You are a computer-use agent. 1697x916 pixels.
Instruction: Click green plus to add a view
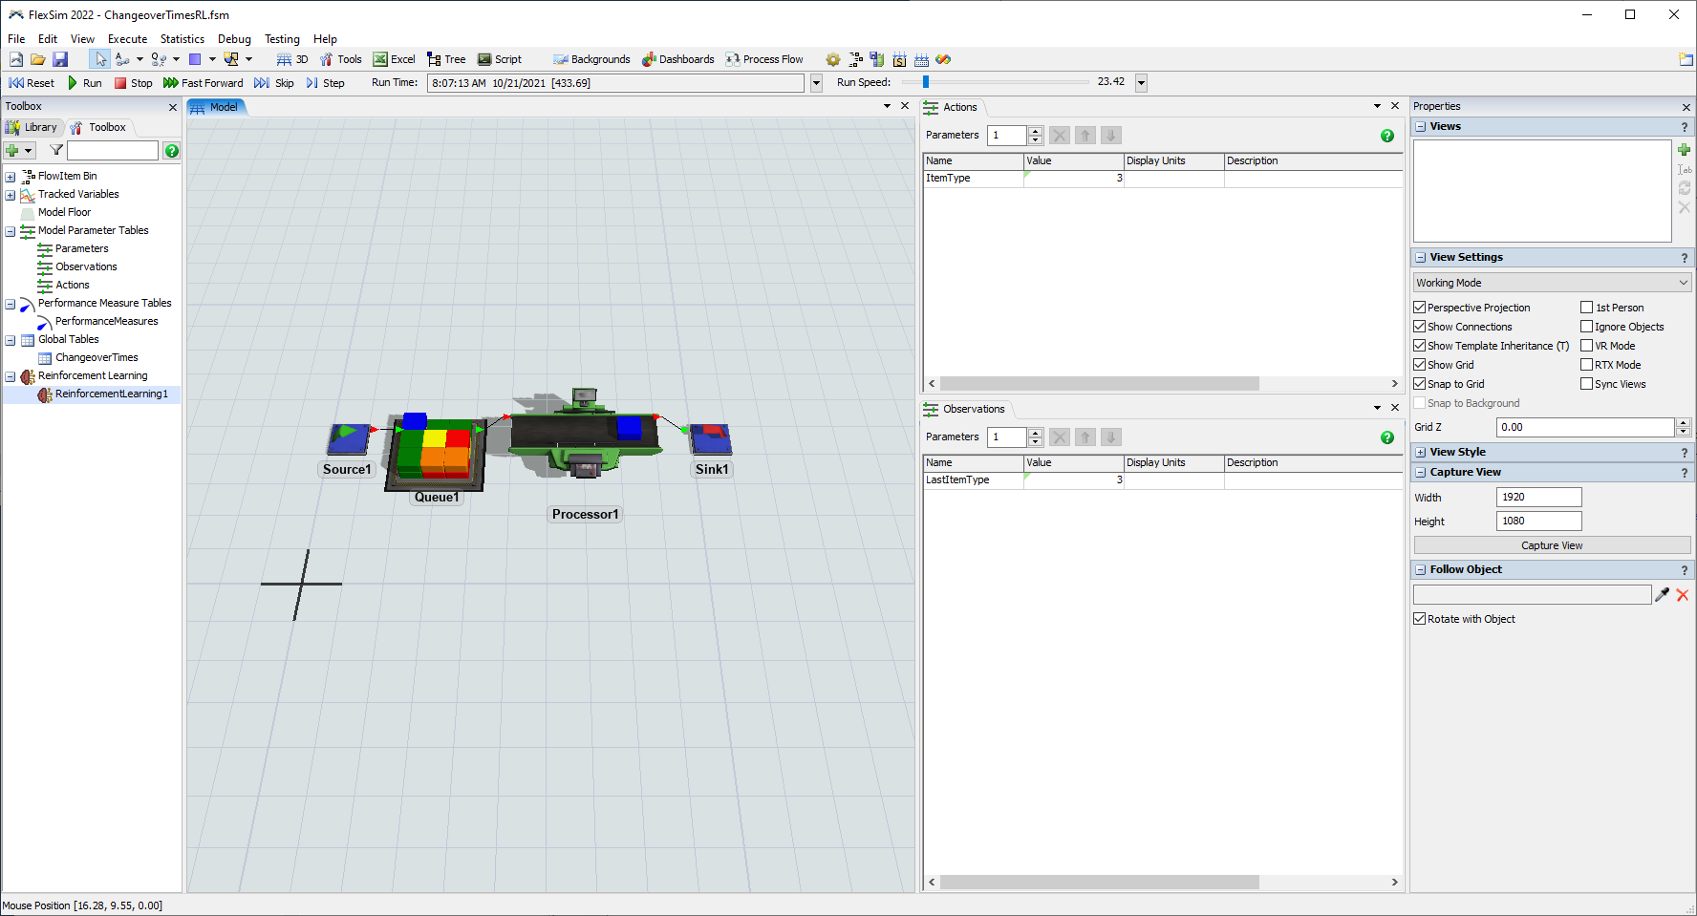tap(1684, 150)
